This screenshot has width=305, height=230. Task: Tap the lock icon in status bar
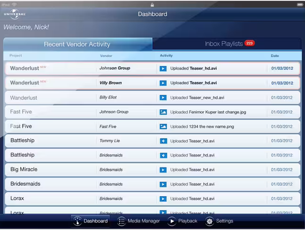pyautogui.click(x=152, y=5)
